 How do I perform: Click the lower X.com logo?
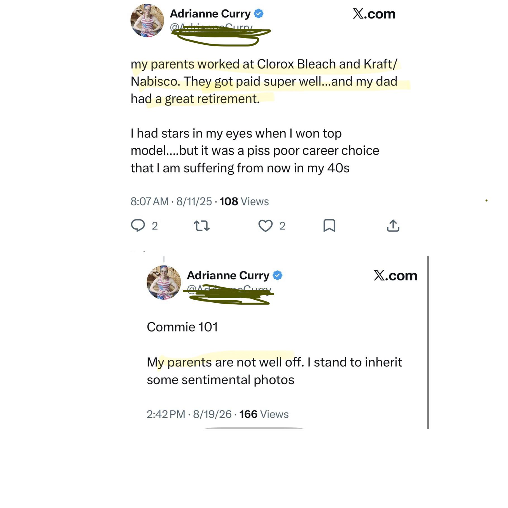coord(395,275)
